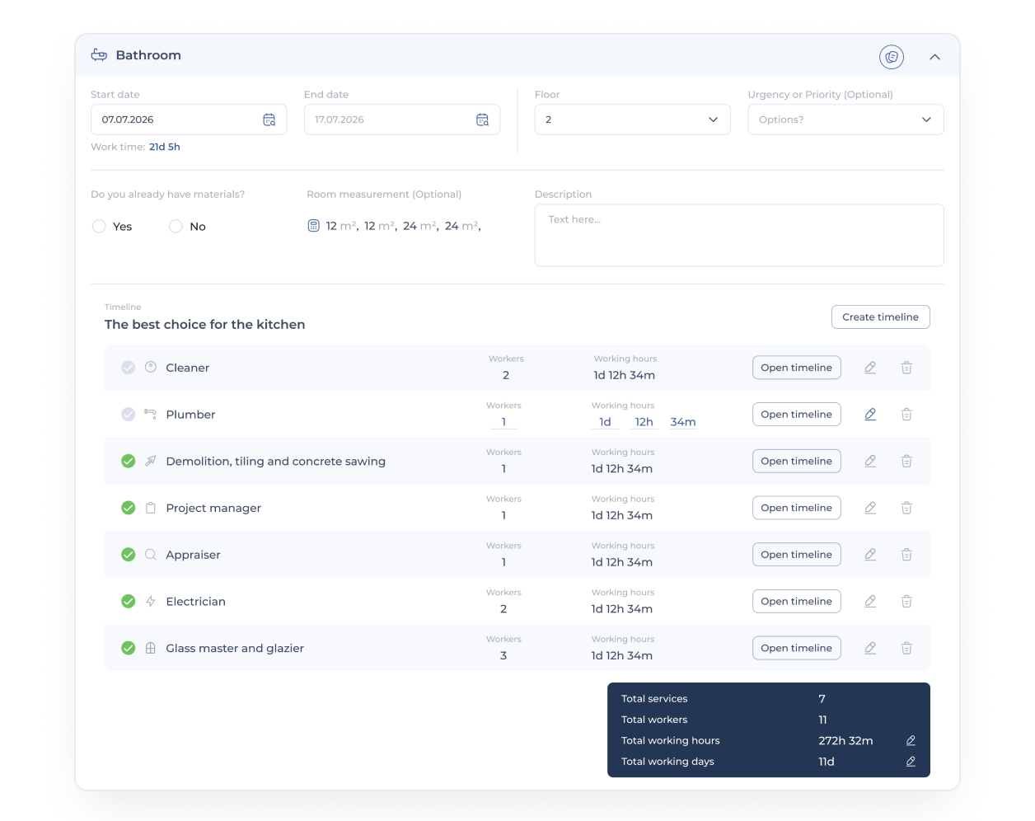Screen dimensions: 1035x821
Task: Edit the Demolition, tiling and concrete sawing row
Action: tap(870, 462)
